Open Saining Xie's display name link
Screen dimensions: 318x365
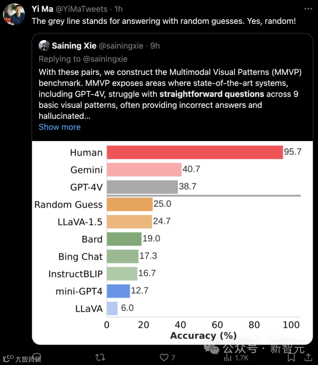74,46
